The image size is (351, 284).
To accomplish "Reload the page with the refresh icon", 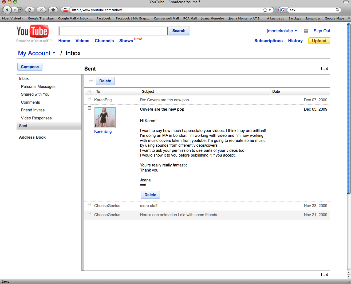I will pos(29,10).
